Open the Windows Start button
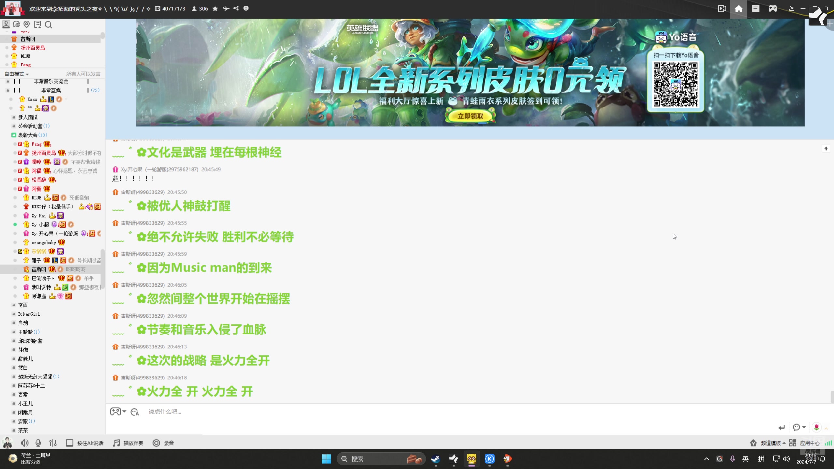834x469 pixels. (x=326, y=459)
